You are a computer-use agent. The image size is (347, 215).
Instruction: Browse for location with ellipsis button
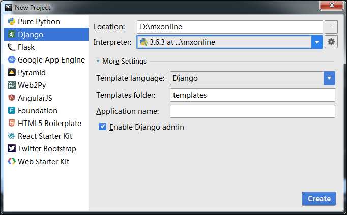tap(331, 27)
